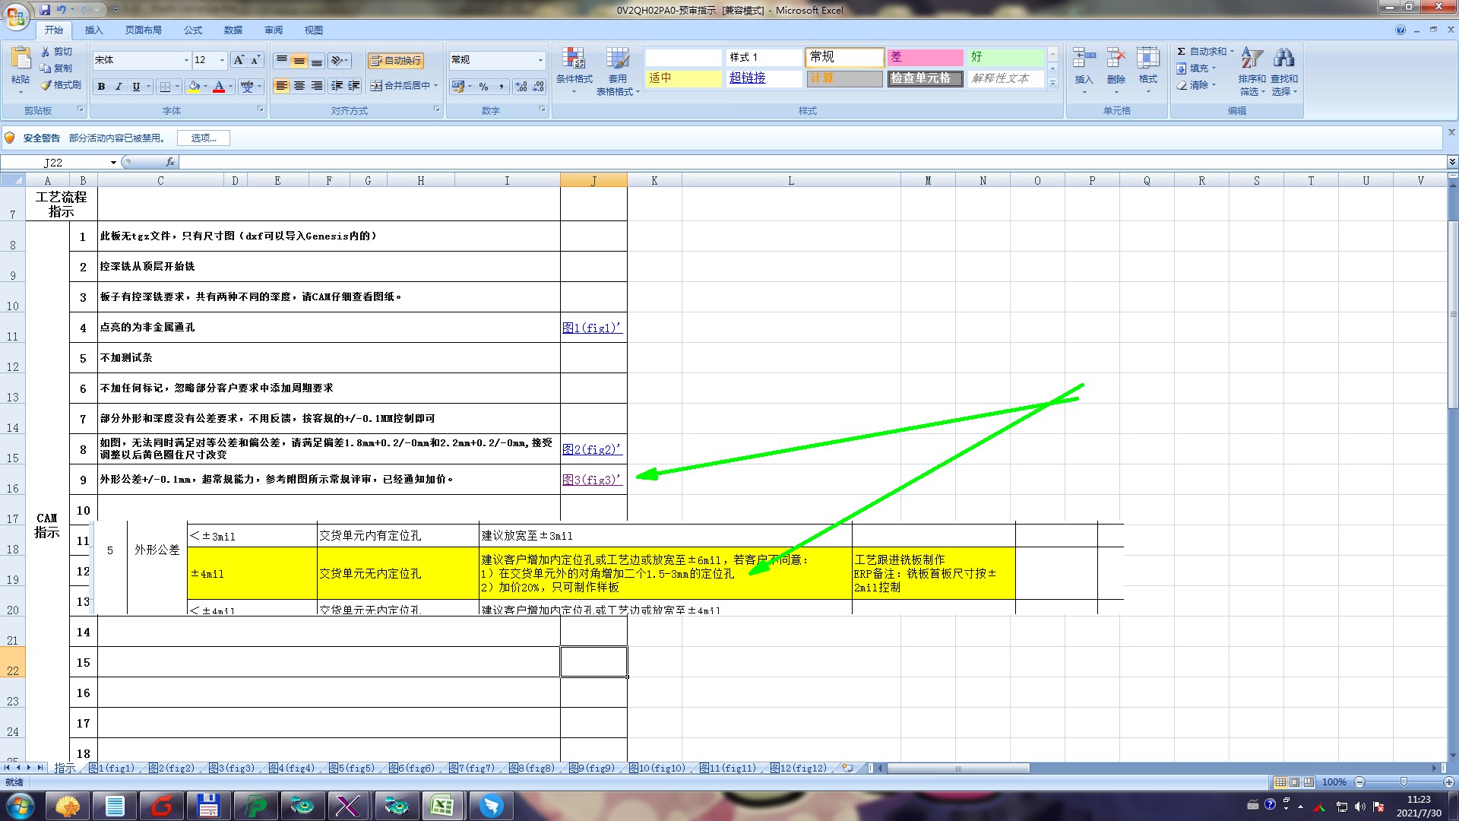This screenshot has width=1459, height=821.
Task: Click the Increase Font Size icon
Action: [239, 60]
